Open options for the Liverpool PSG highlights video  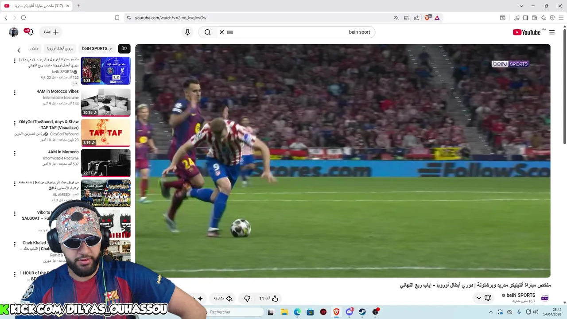click(x=15, y=61)
